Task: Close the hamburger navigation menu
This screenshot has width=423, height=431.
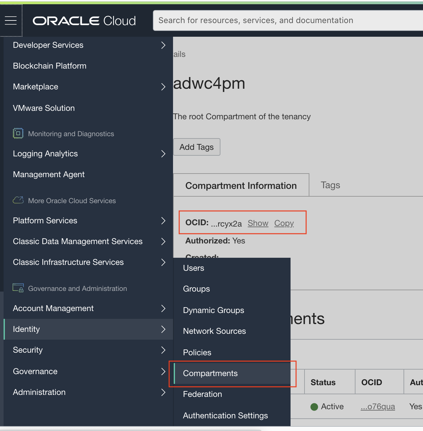Action: coord(11,20)
